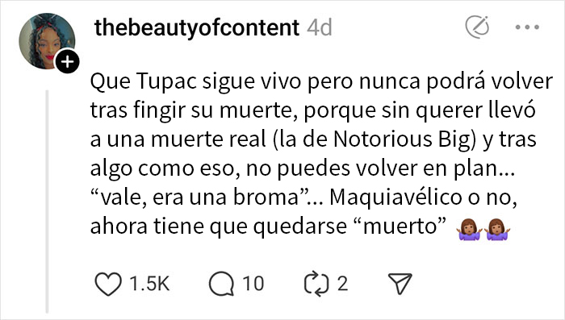This screenshot has width=565, height=320.
Task: Click the words Notorious Big in the post
Action: (x=402, y=139)
